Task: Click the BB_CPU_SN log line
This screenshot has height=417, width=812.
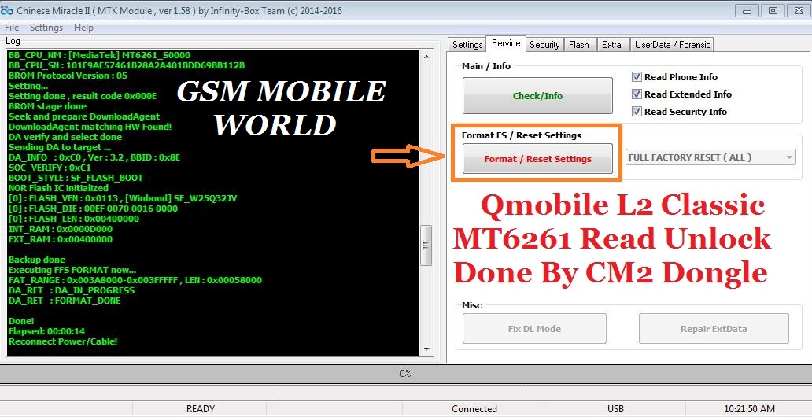Action: click(x=127, y=65)
